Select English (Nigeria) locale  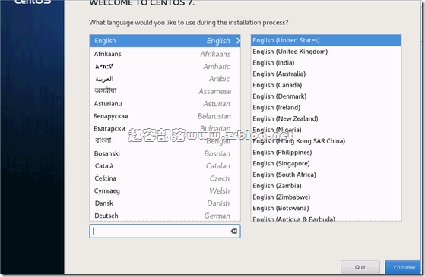click(x=326, y=130)
